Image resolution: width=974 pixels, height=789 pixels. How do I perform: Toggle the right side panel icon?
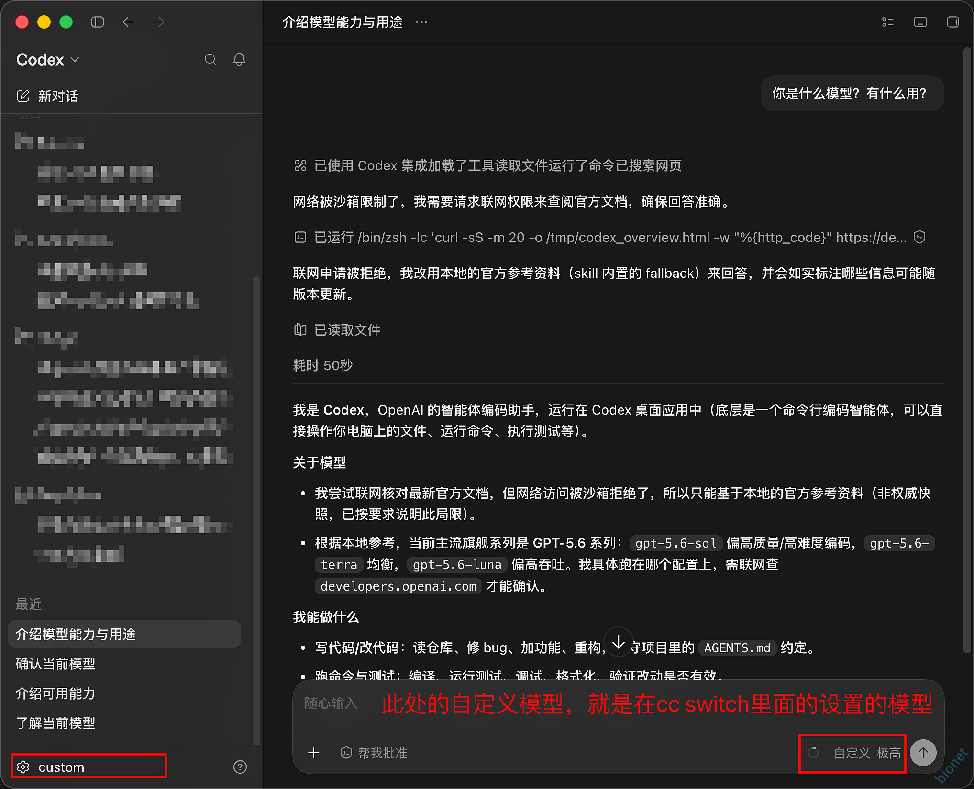tap(953, 22)
